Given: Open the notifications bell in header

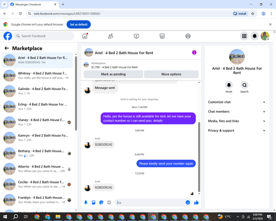Looking at the screenshot, I should pyautogui.click(x=254, y=36).
